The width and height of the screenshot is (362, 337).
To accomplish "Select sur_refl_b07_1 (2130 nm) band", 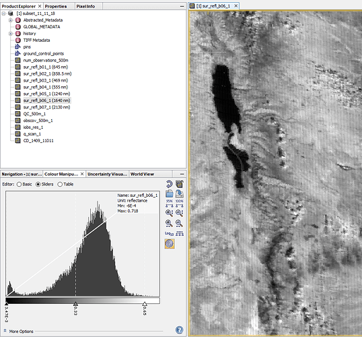I will pyautogui.click(x=46, y=108).
